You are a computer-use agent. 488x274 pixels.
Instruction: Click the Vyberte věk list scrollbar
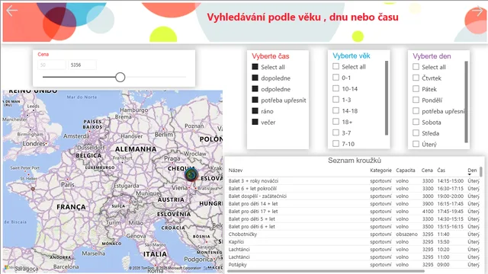coord(387,98)
